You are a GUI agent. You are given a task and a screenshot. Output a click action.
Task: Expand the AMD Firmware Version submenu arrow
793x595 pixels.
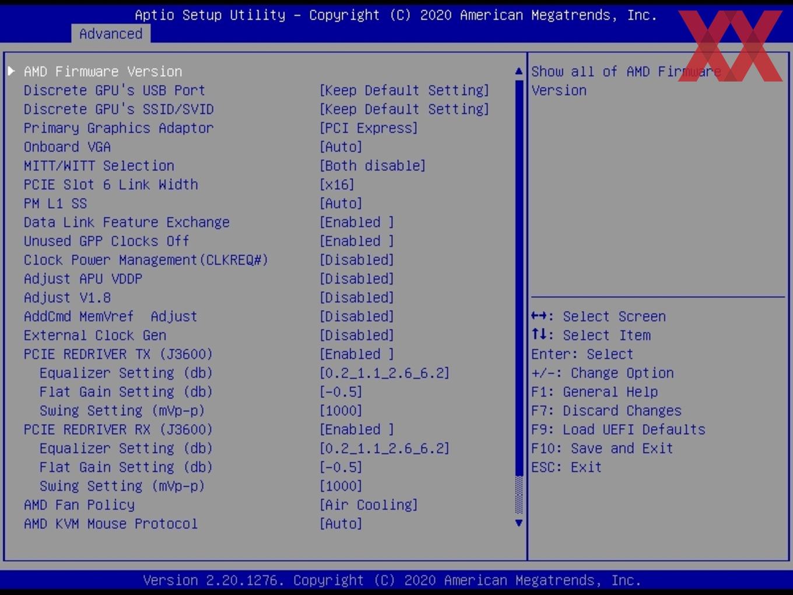coord(11,71)
